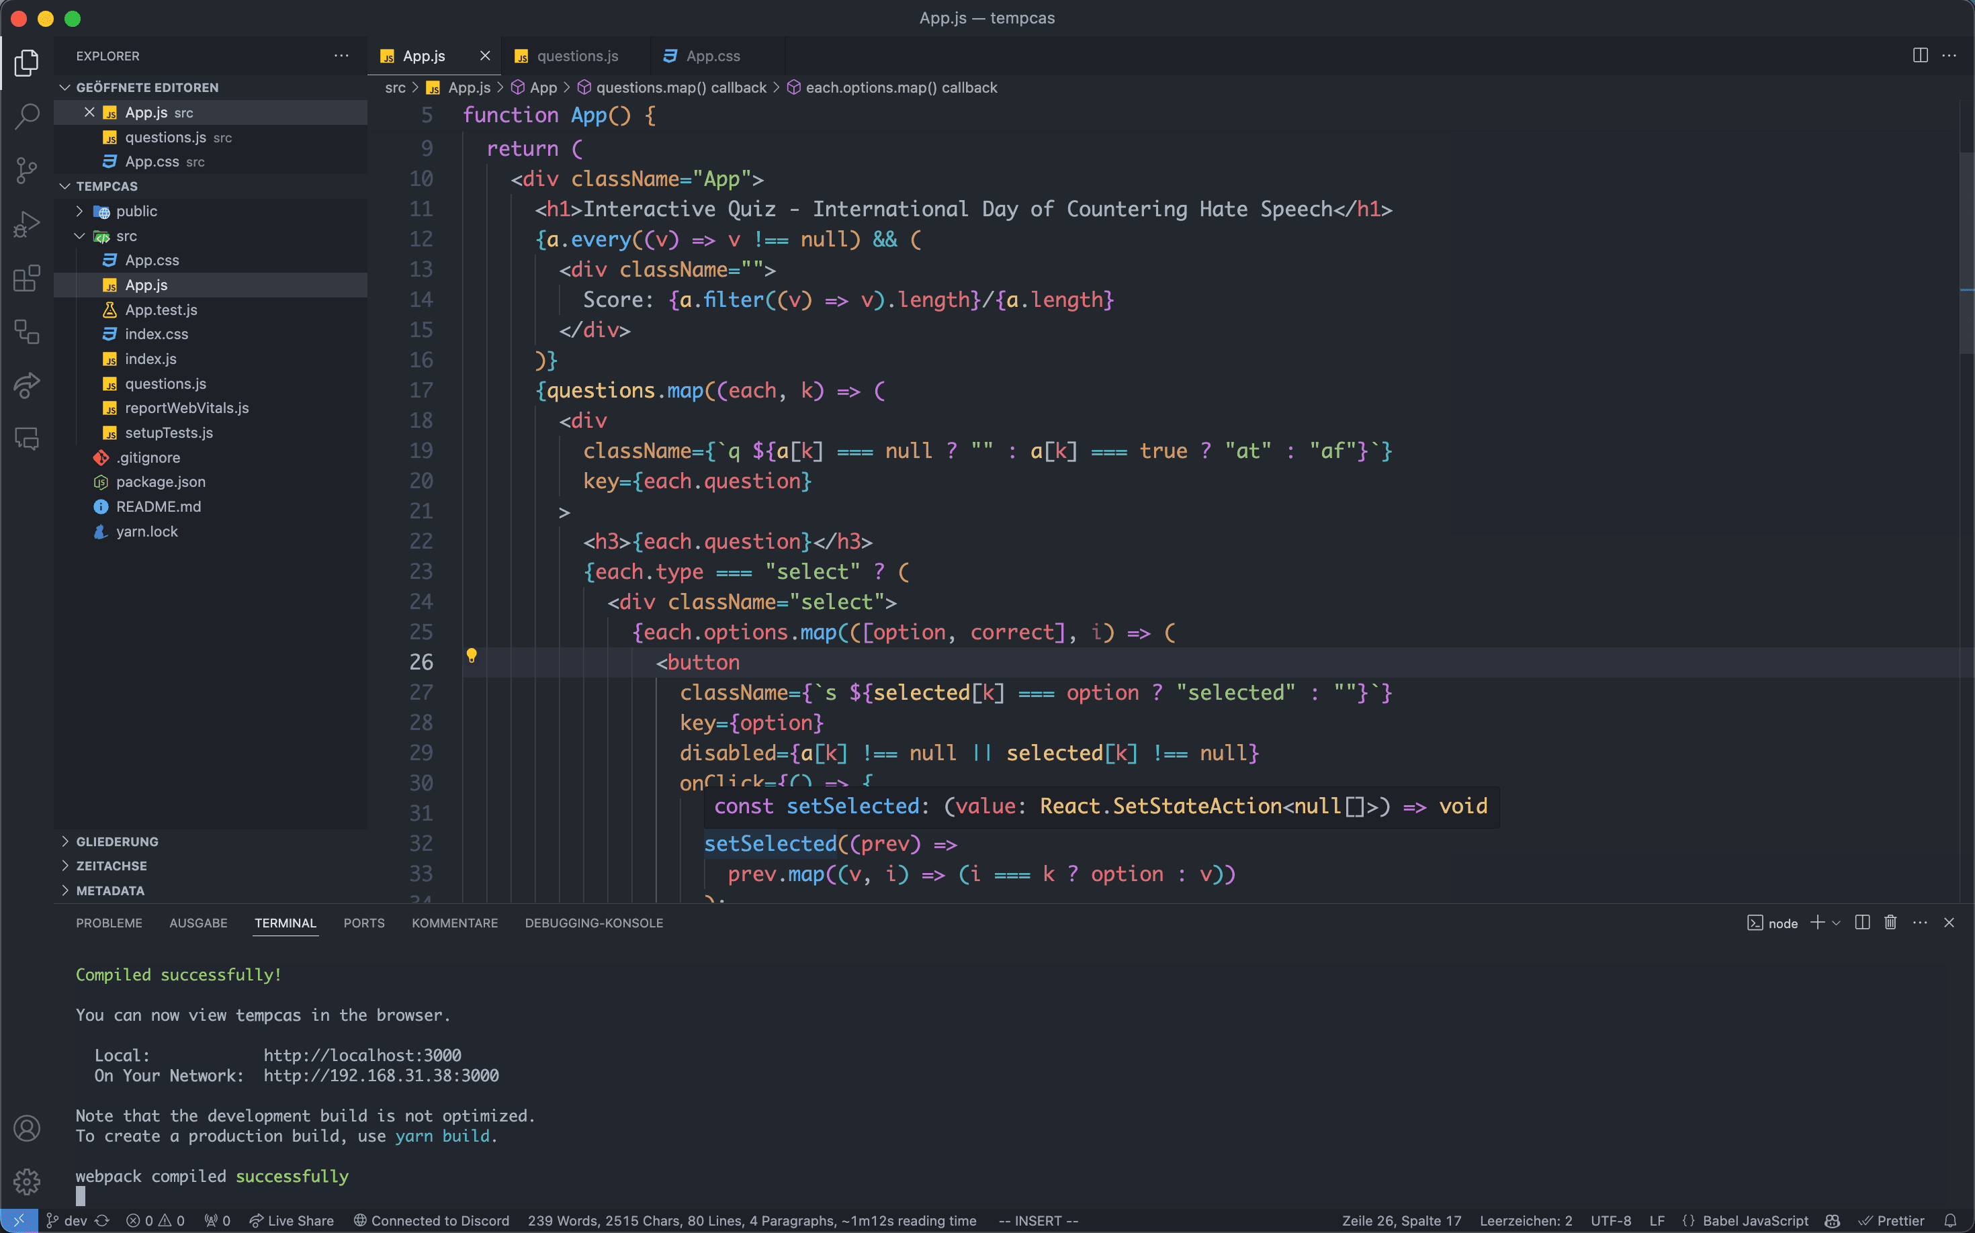Switch to the questions.js editor tab
Image resolution: width=1975 pixels, height=1233 pixels.
pos(577,56)
